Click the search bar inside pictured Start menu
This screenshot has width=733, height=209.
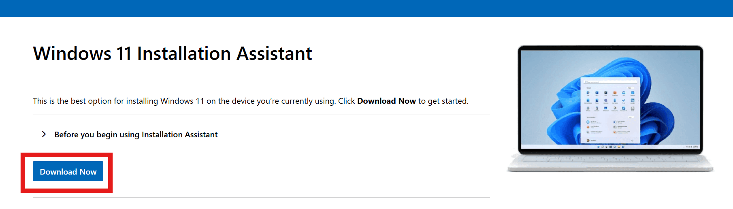click(610, 82)
